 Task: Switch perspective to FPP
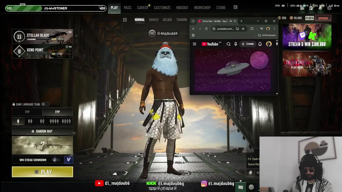click(57, 112)
